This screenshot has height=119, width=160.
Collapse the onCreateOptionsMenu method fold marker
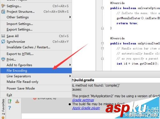coord(102,8)
